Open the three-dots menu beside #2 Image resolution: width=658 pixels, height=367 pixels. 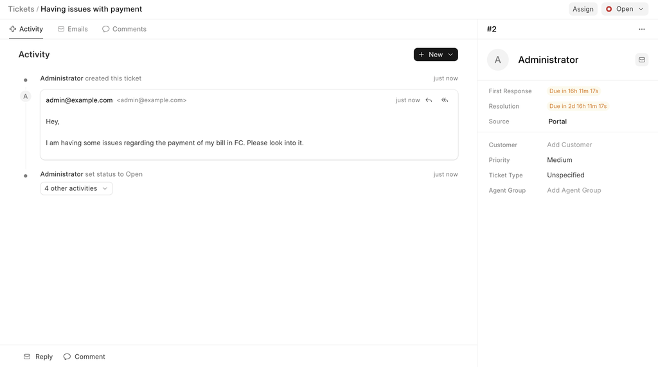click(641, 30)
